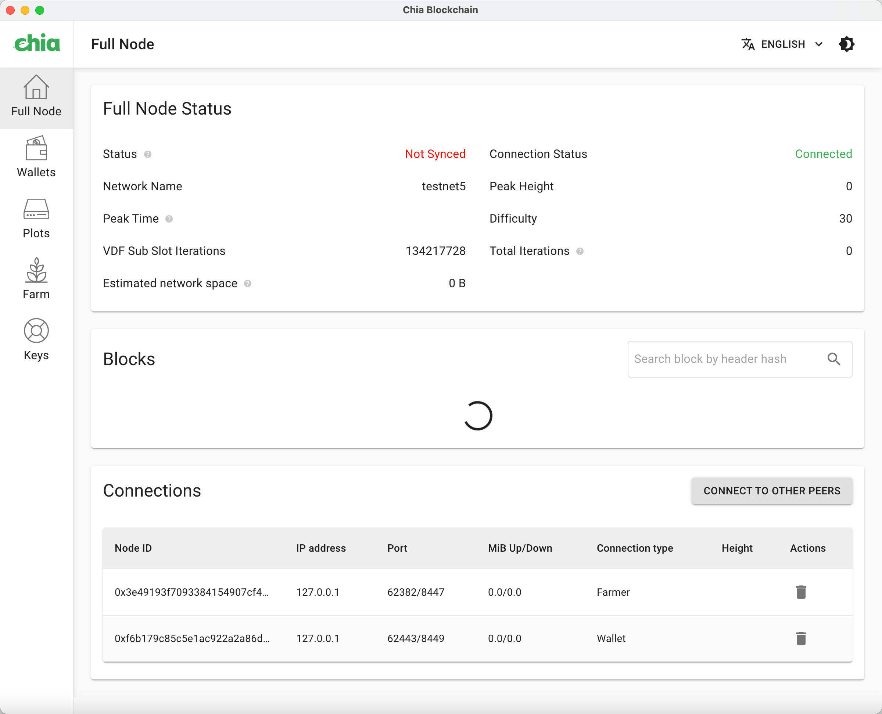Click the Farmer row 0.0/0.0 transfer value
Viewport: 882px width, 714px height.
coord(505,592)
